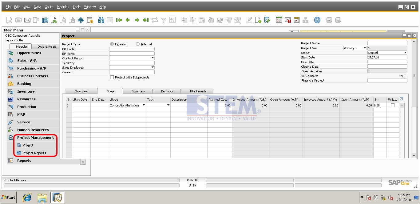Click the Export to PDF icon
The image size is (420, 204).
click(72, 20)
